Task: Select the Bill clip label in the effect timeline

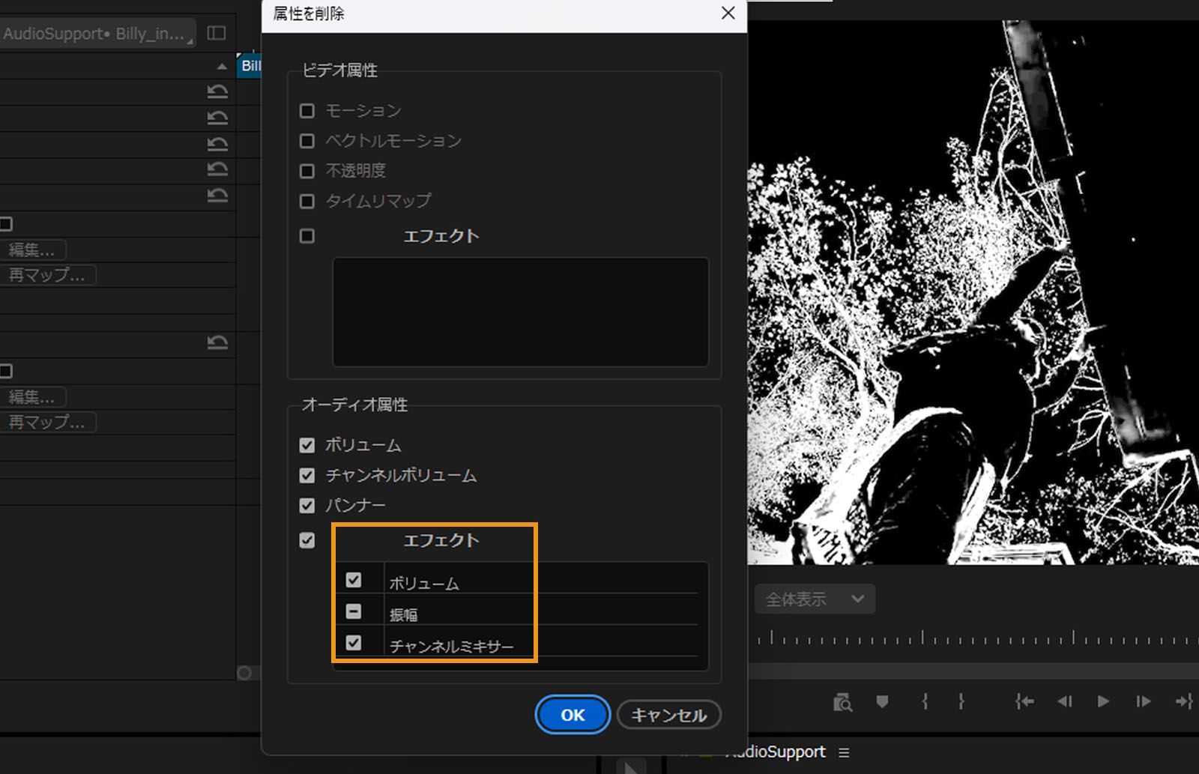Action: pyautogui.click(x=250, y=66)
